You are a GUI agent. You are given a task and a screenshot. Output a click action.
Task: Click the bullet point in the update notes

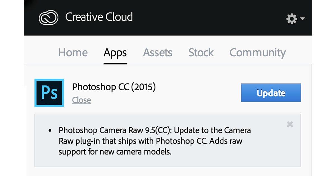point(50,131)
